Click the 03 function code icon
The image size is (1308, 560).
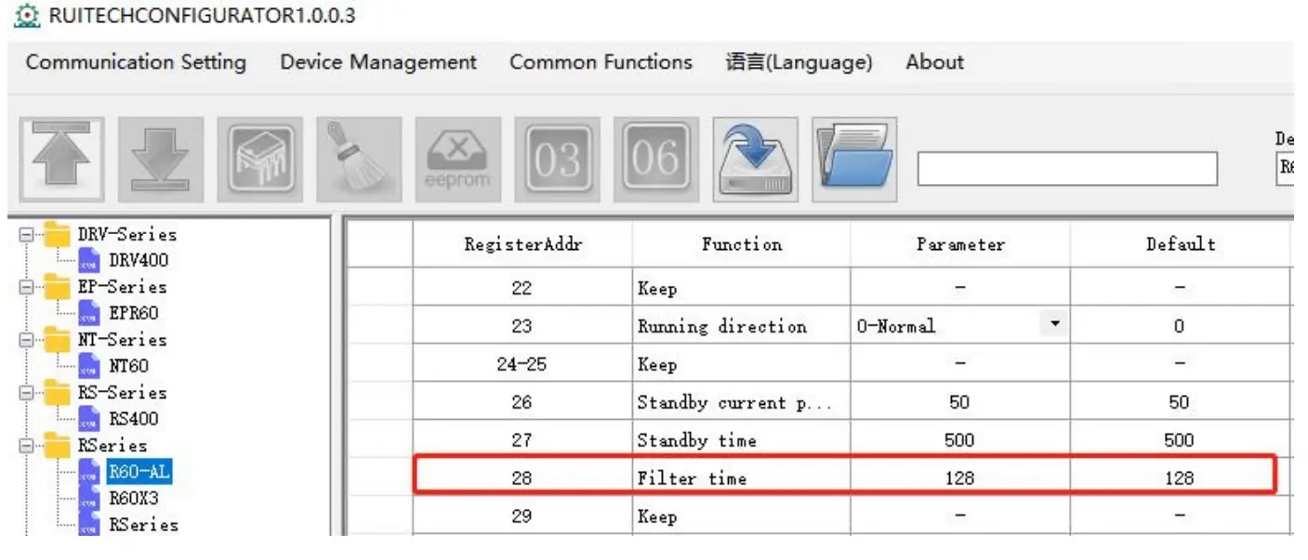[557, 160]
